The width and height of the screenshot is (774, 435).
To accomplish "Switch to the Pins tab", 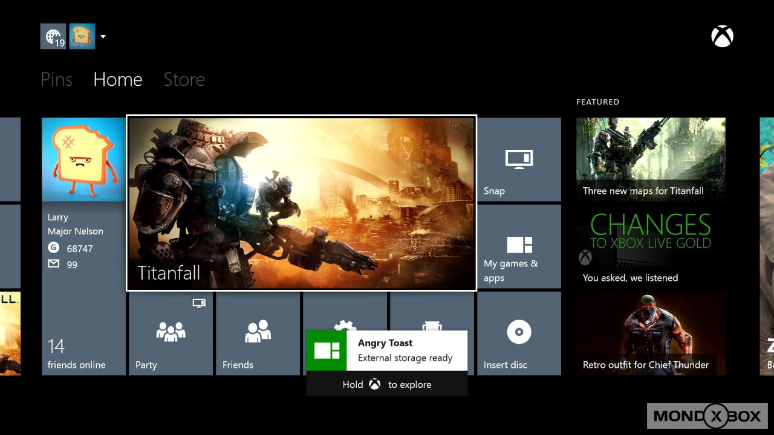I will pyautogui.click(x=56, y=80).
